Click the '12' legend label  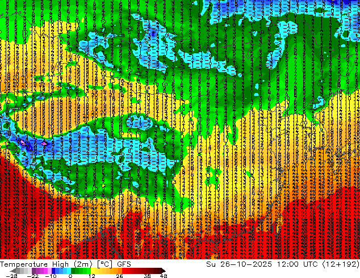(x=92, y=276)
